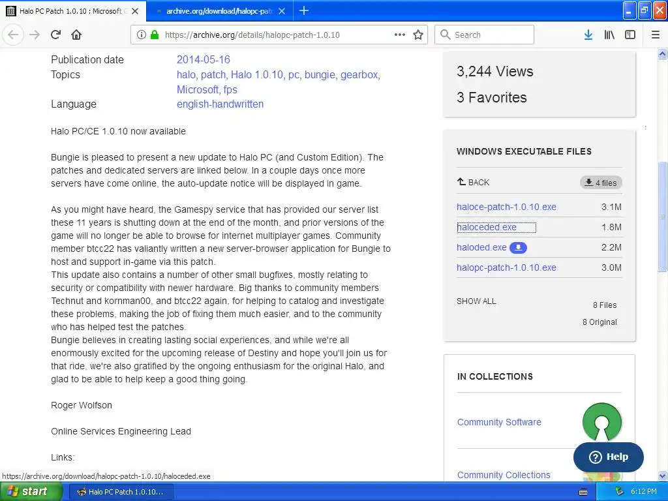Viewport: 668px width, 501px height.
Task: Click Halo PC Patch taskbar button
Action: [120, 492]
